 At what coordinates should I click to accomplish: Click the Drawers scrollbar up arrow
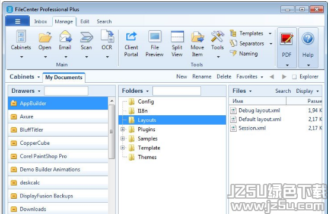click(x=112, y=101)
